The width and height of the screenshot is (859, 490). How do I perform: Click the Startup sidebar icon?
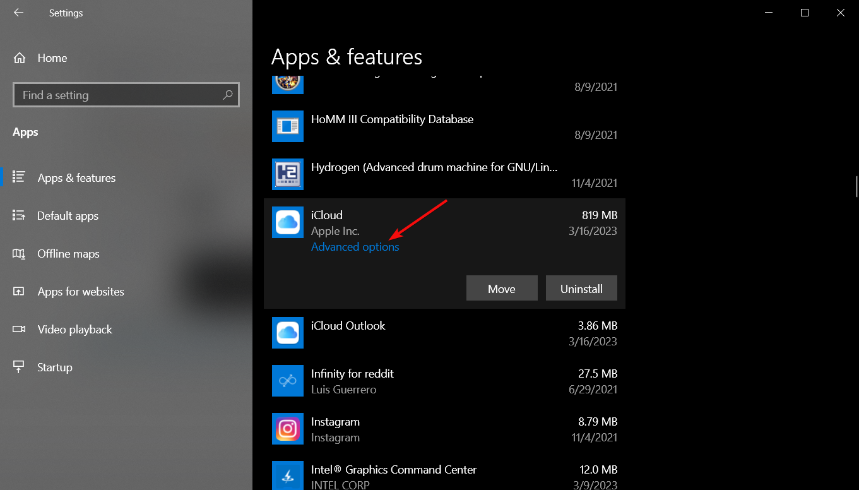pyautogui.click(x=19, y=367)
